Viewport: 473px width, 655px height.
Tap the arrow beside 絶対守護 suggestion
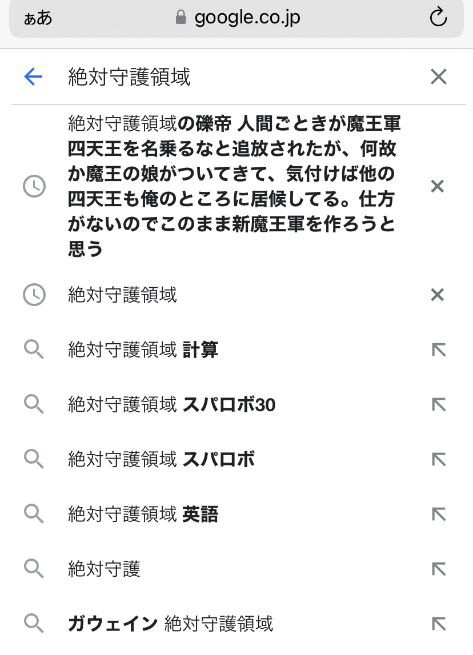click(438, 569)
